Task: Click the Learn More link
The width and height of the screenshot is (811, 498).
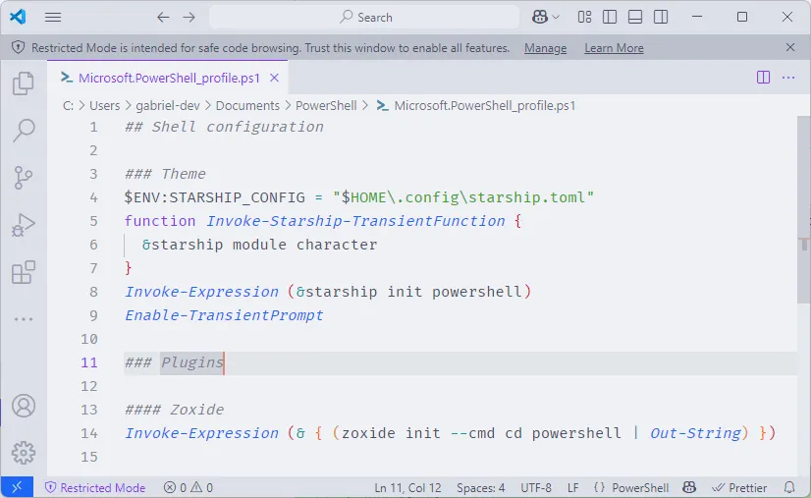Action: (614, 48)
